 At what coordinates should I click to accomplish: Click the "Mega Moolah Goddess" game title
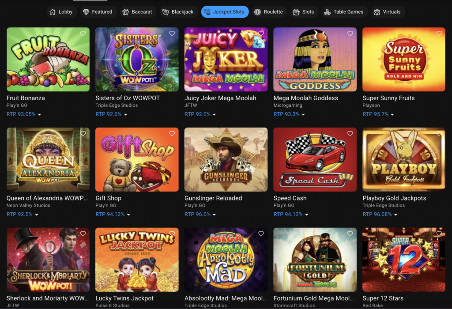(x=305, y=98)
